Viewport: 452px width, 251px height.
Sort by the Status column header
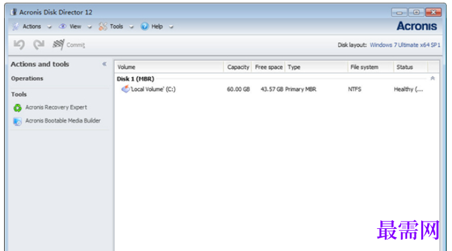[411, 67]
